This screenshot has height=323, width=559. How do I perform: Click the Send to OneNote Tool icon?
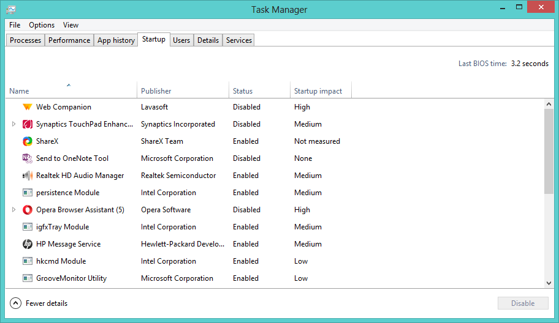pos(27,158)
